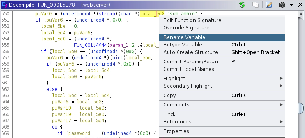Image resolution: width=305 pixels, height=138 pixels.
Task: Open the export/edit notepad icon
Action: coord(269,5)
